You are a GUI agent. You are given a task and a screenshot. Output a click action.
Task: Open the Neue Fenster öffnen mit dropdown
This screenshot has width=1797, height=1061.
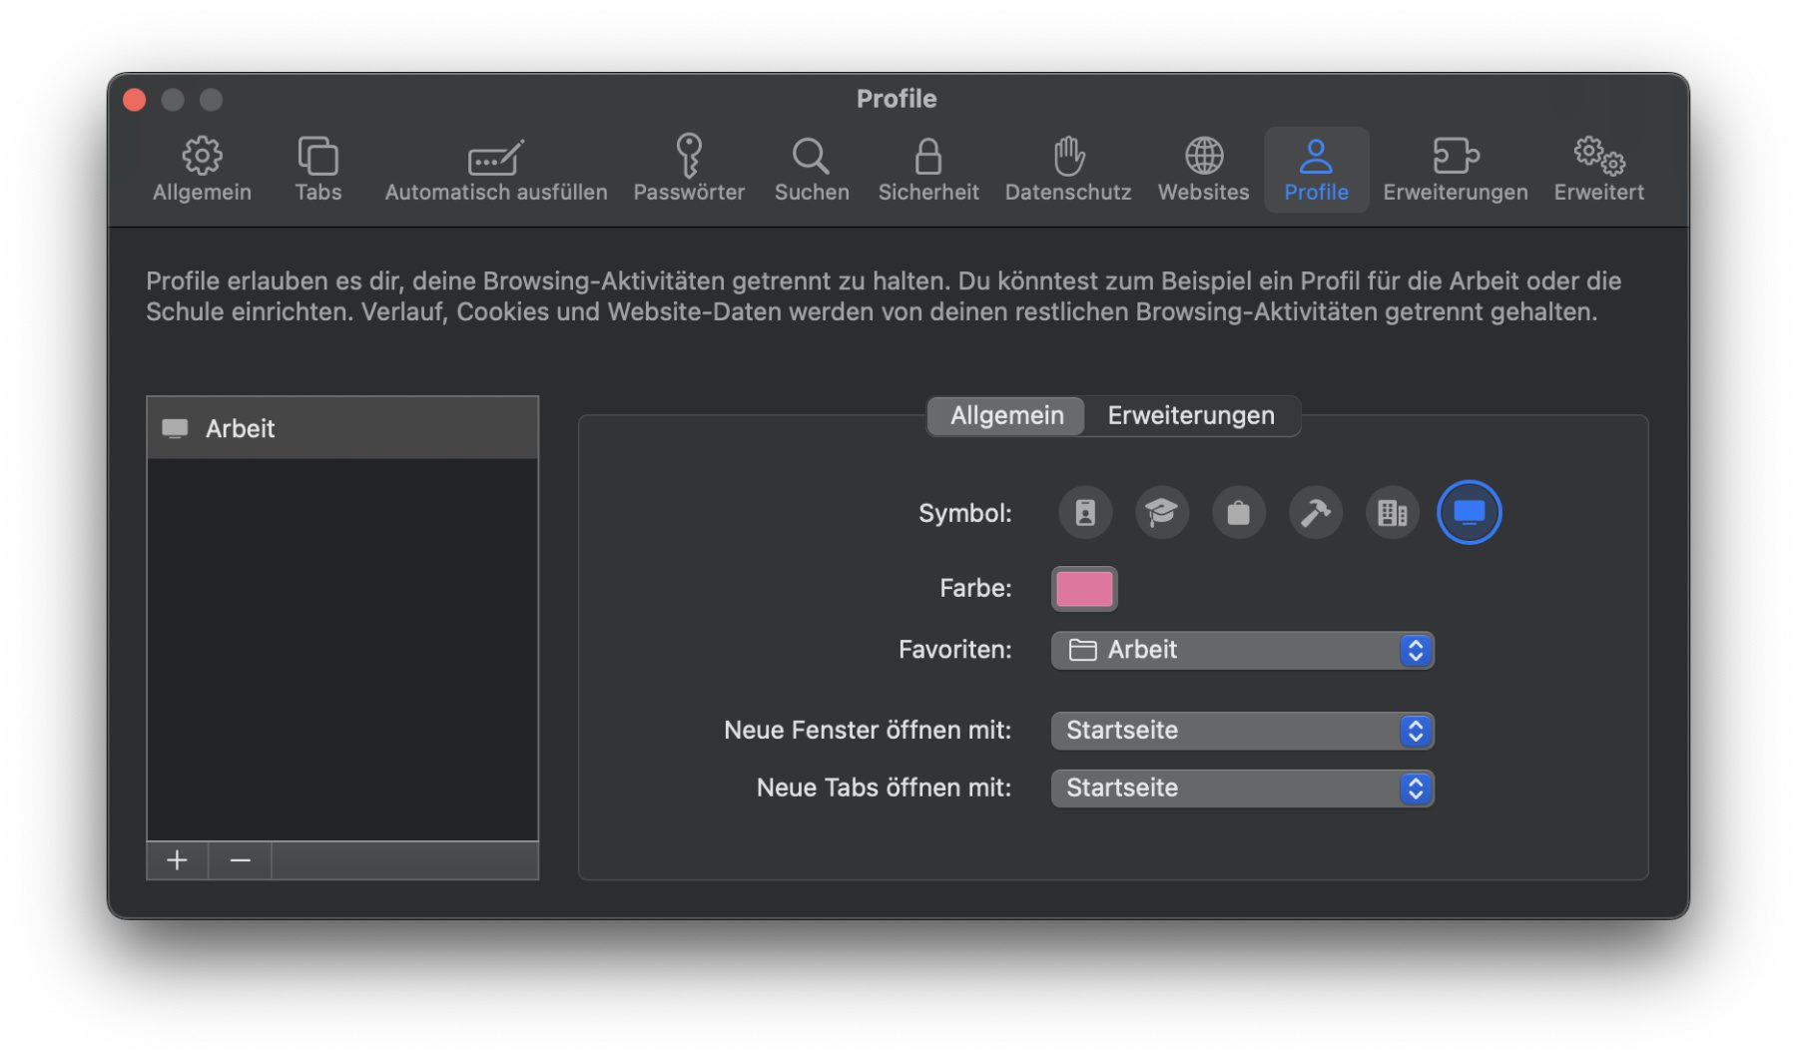(1243, 732)
